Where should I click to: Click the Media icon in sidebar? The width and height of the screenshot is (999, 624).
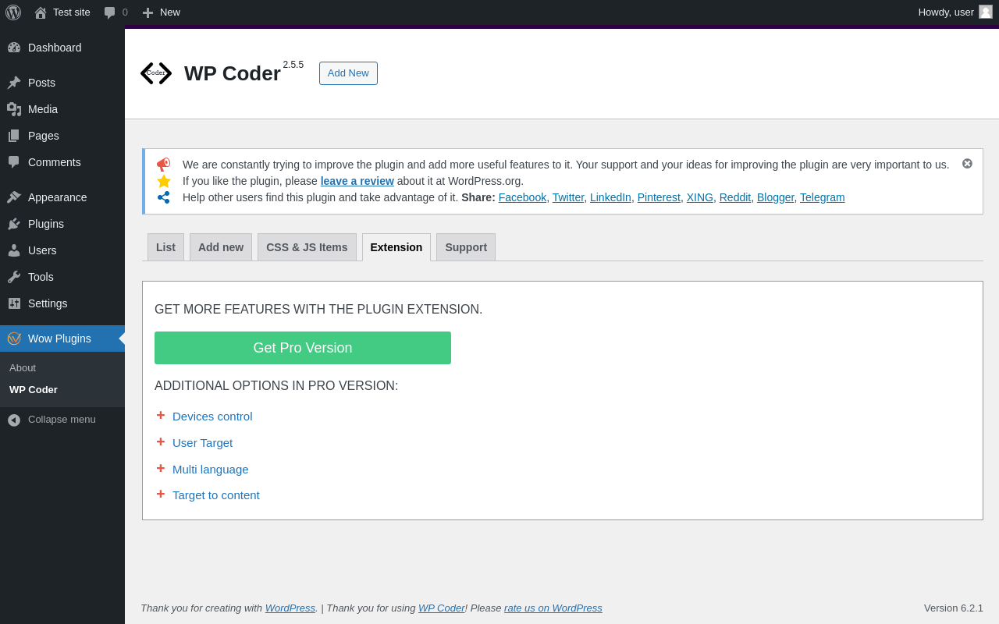click(14, 109)
